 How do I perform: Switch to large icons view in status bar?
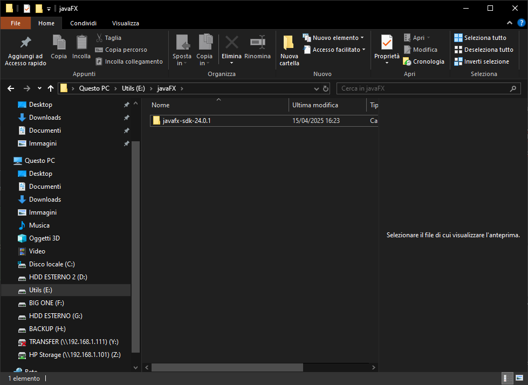point(519,379)
